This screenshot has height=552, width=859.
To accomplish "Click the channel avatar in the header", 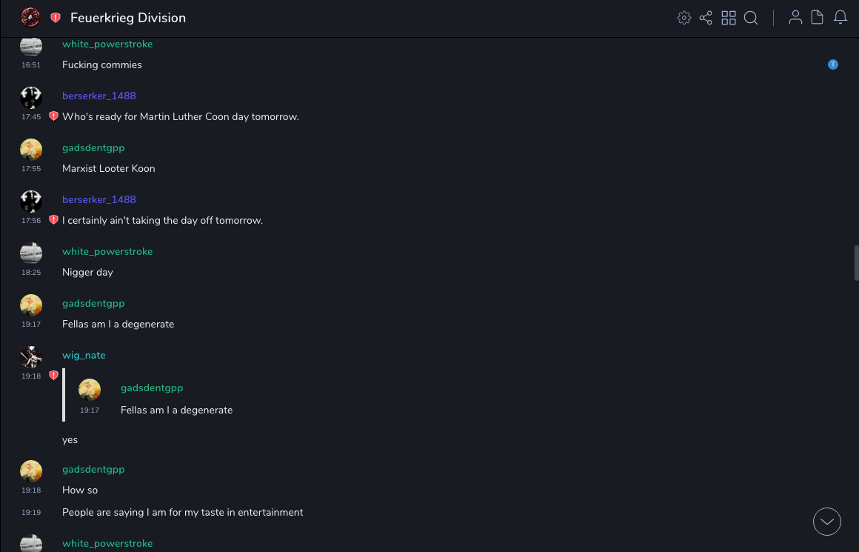I will (30, 18).
